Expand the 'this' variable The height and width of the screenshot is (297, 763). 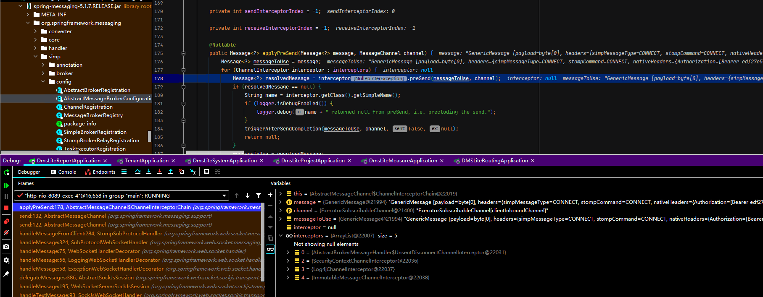click(x=280, y=194)
